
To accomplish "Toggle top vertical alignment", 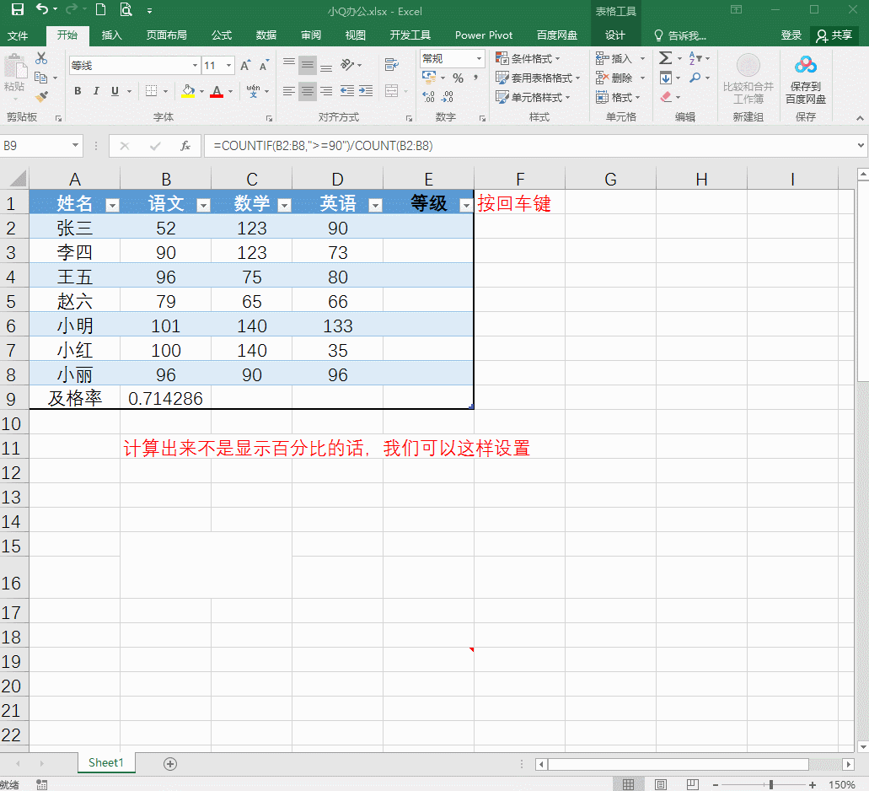I will 289,62.
